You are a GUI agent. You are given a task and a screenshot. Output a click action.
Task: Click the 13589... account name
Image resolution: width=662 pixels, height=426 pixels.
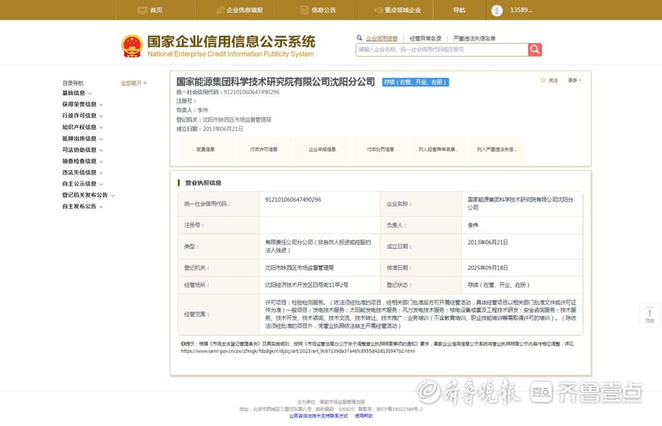(522, 10)
